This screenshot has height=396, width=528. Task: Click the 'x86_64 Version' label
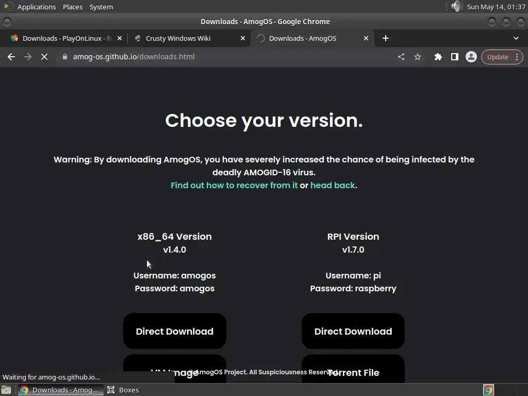click(174, 236)
